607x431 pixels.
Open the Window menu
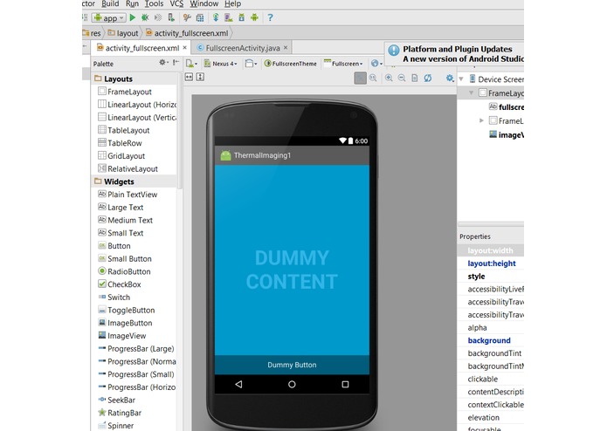tap(204, 3)
